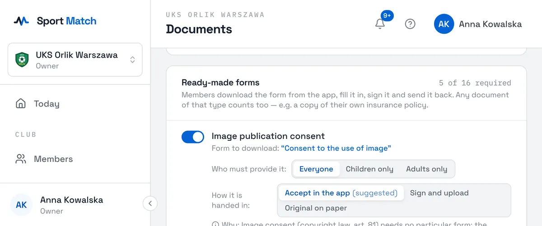Click the info icon beside Why explanation
542x226 pixels.
(215, 224)
